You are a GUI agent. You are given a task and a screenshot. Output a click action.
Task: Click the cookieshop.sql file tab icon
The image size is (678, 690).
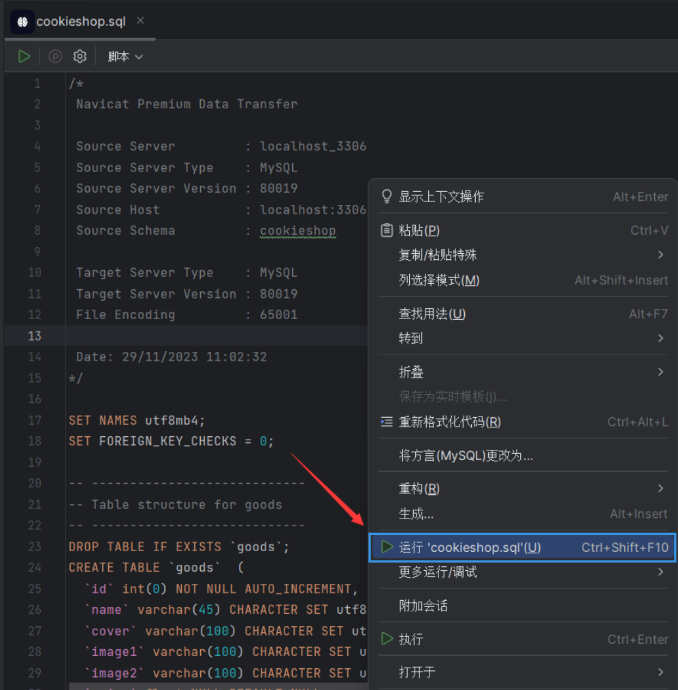[x=22, y=22]
